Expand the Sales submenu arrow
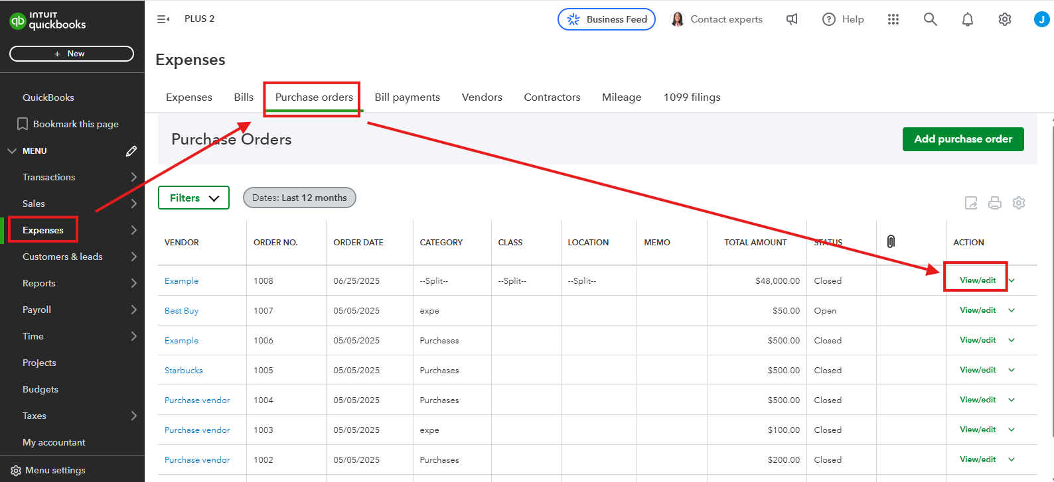Image resolution: width=1054 pixels, height=482 pixels. tap(133, 204)
